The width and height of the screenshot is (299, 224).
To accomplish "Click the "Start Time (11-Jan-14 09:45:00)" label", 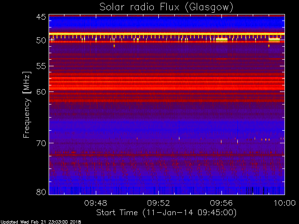I will coord(166,213).
